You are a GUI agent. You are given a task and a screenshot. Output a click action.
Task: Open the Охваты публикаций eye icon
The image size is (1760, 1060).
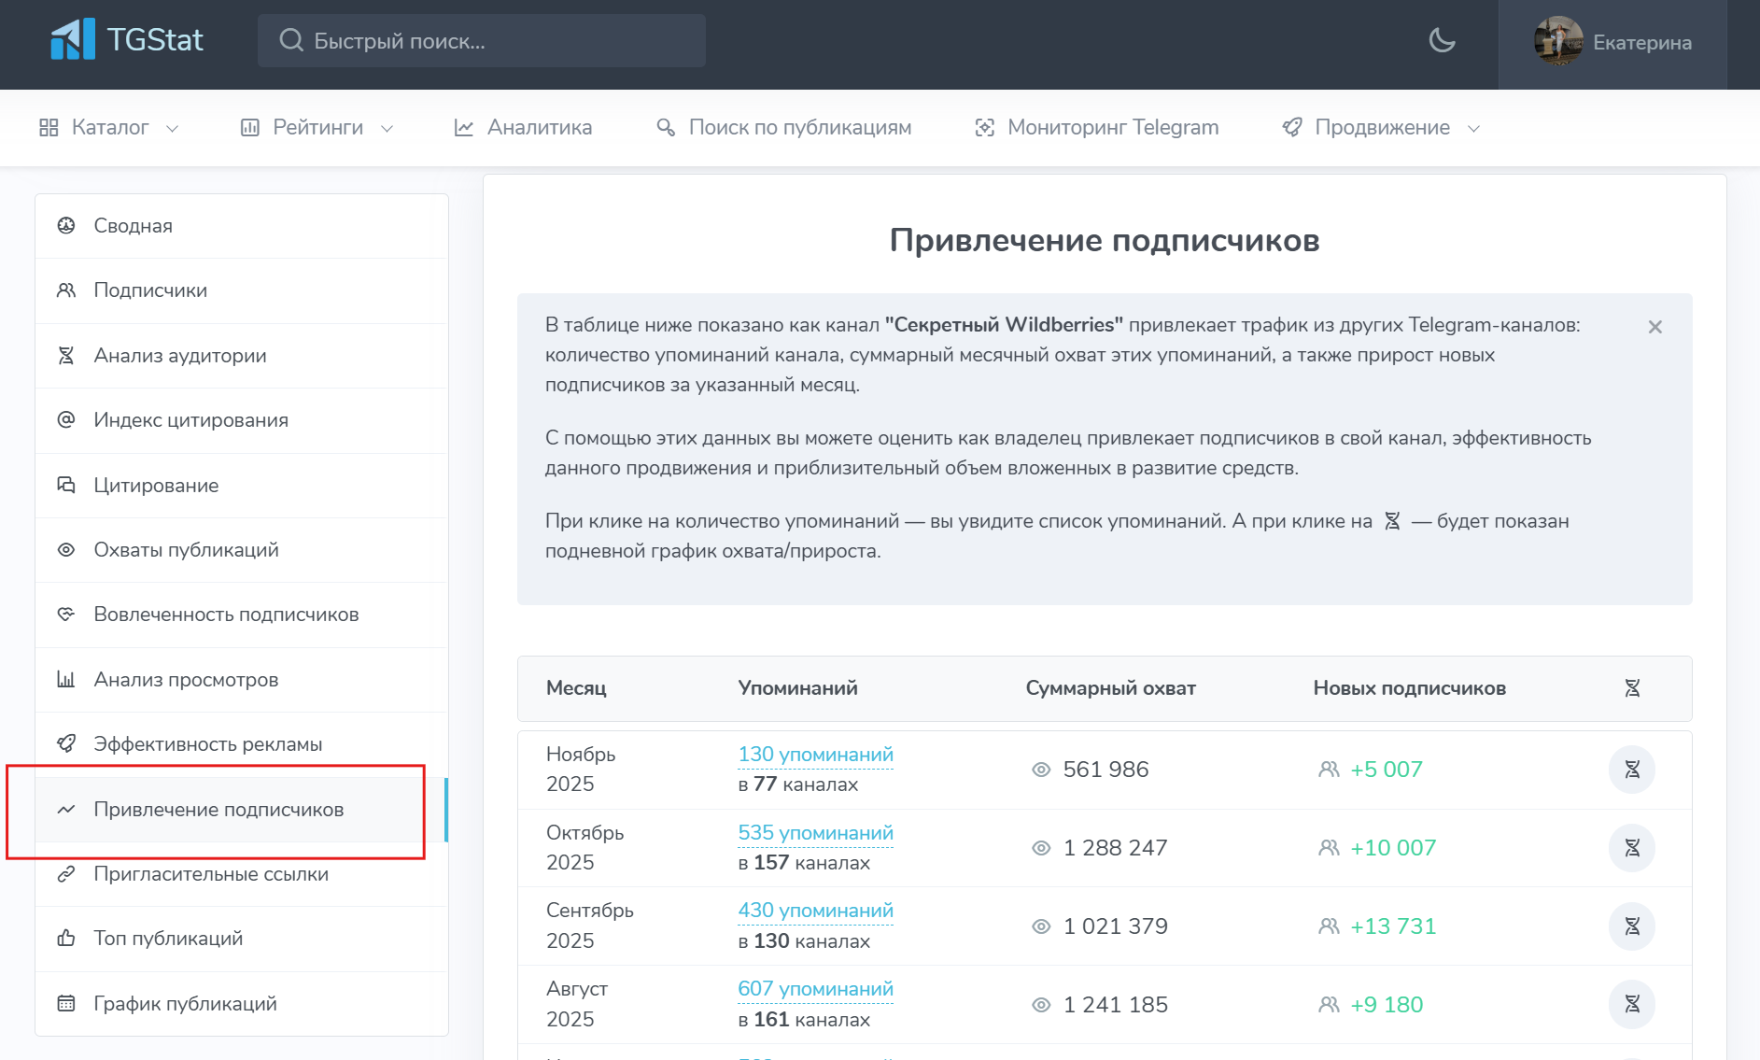[x=65, y=550]
